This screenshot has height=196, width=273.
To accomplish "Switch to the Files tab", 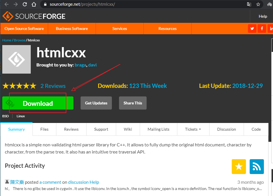I will [x=44, y=129].
